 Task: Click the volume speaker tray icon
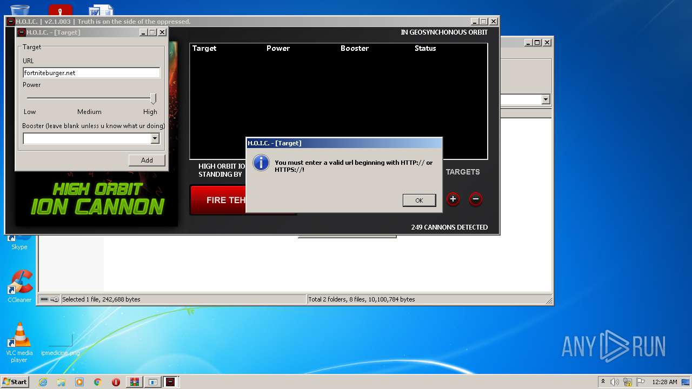click(614, 382)
